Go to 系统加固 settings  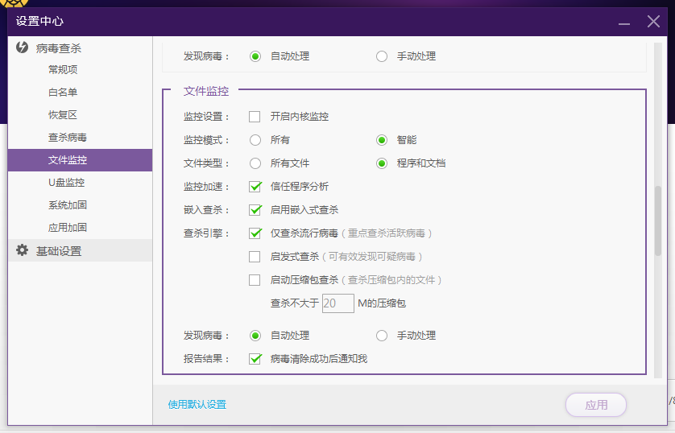tap(68, 205)
